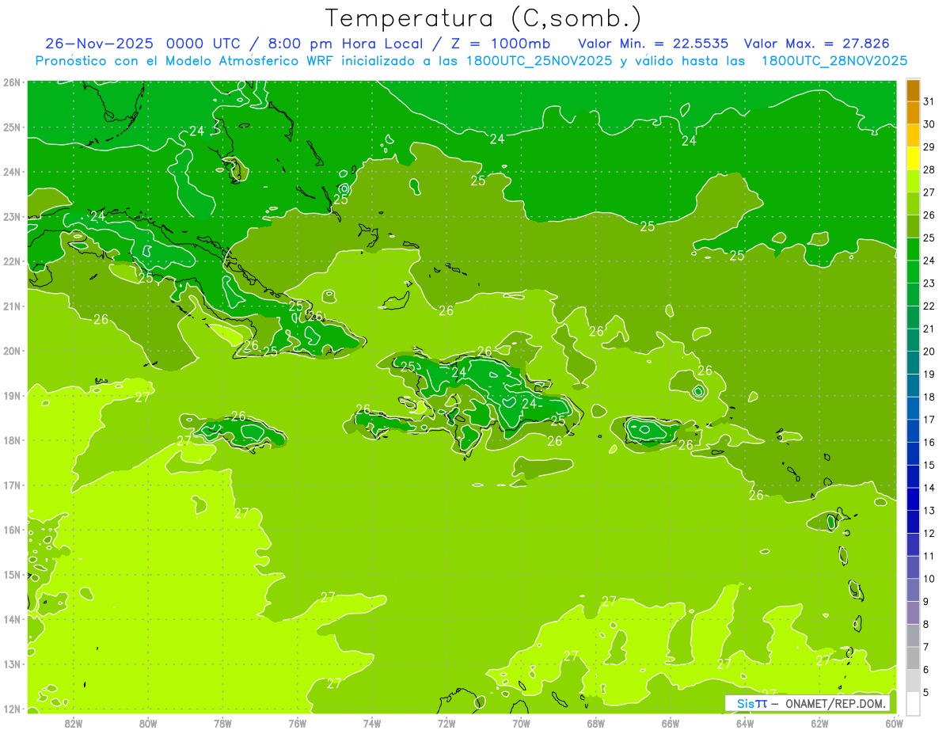
Task: Click legend value 30 on the color scale
Action: coord(929,124)
